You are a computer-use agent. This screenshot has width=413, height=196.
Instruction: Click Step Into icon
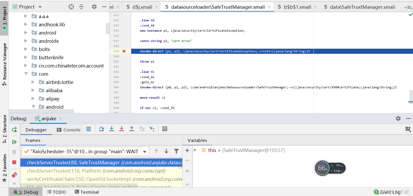[112, 129]
